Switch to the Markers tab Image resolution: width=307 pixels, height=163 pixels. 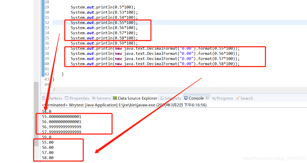tap(52, 98)
